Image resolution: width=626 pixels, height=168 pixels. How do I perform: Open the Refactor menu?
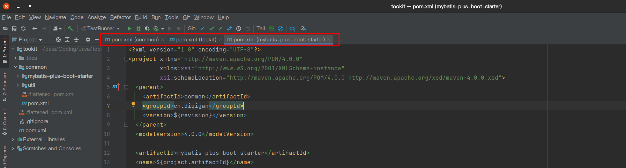tap(120, 17)
